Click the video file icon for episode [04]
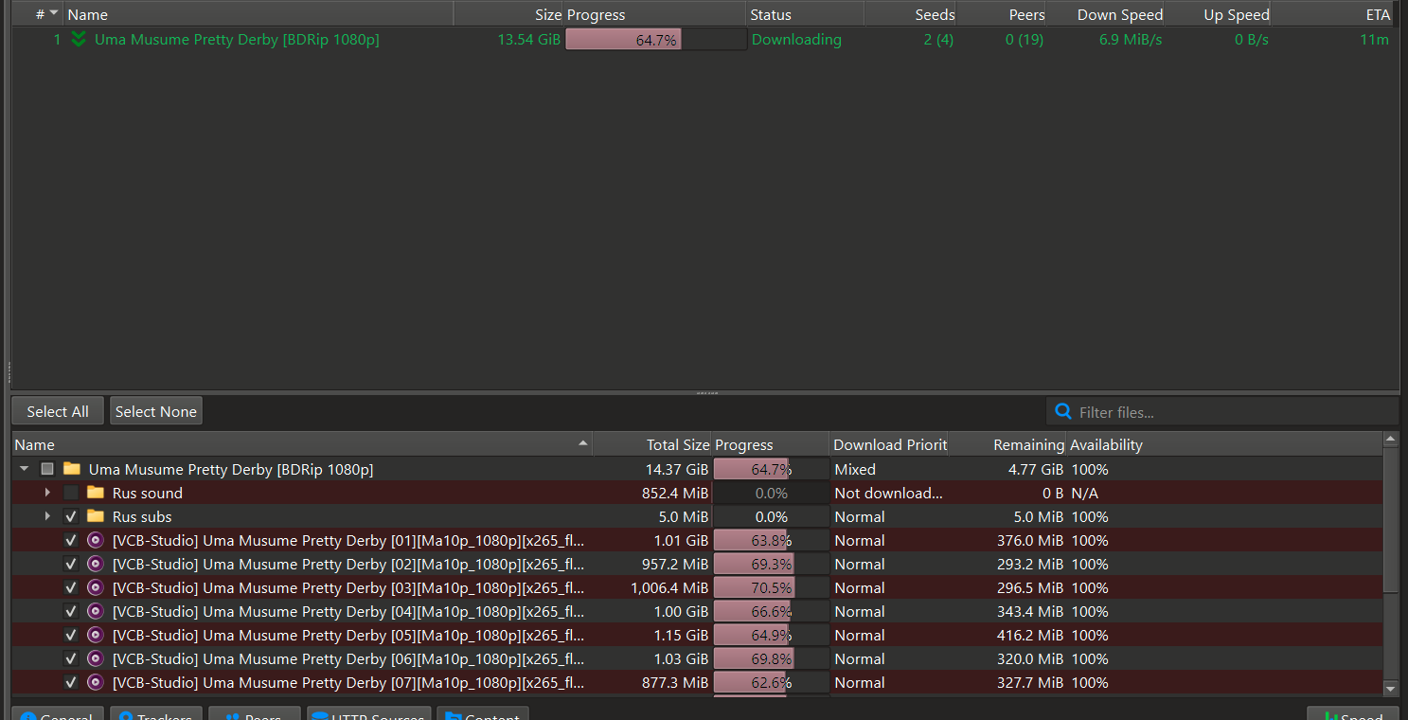Image resolution: width=1408 pixels, height=720 pixels. pos(95,611)
